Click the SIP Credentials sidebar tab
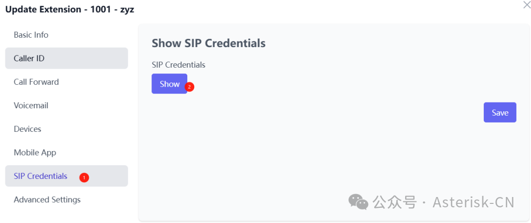 click(40, 176)
